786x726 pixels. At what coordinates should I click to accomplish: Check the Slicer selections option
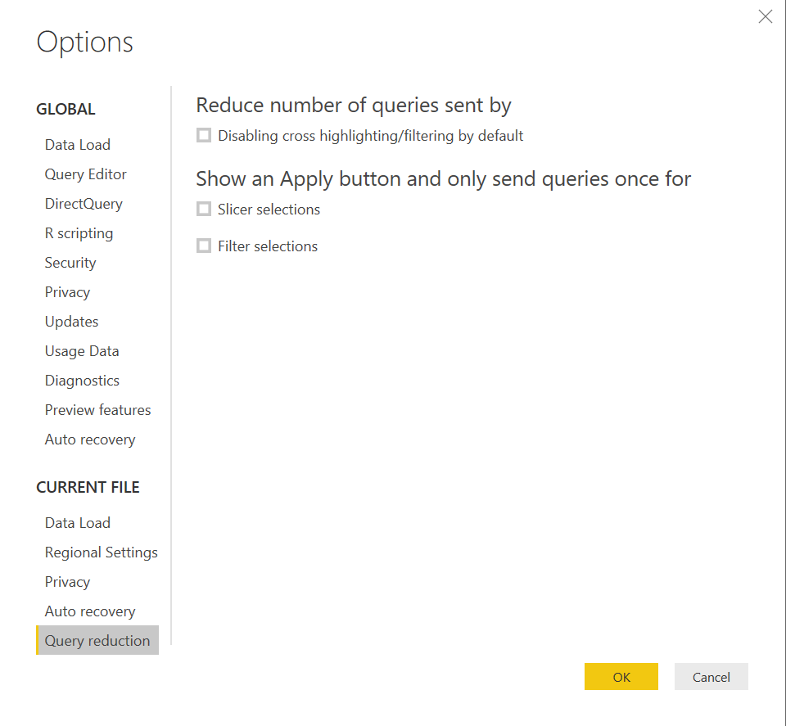pyautogui.click(x=203, y=209)
